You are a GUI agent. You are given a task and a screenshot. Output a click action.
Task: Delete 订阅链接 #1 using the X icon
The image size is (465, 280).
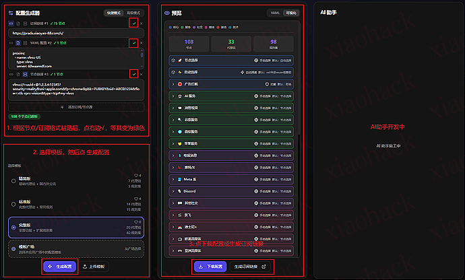pyautogui.click(x=142, y=23)
